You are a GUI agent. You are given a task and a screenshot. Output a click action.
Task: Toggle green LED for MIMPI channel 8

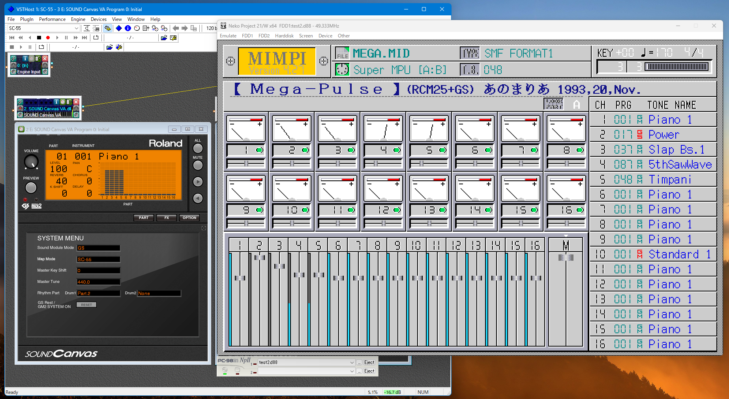580,150
